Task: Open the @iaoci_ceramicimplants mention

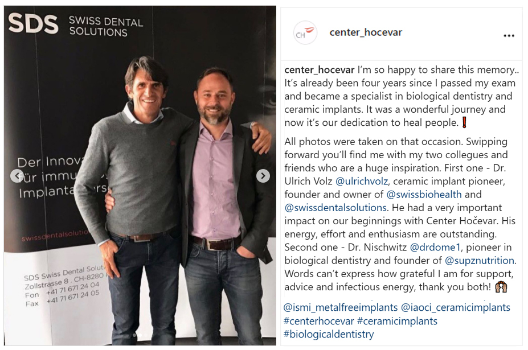Action: pos(456,307)
